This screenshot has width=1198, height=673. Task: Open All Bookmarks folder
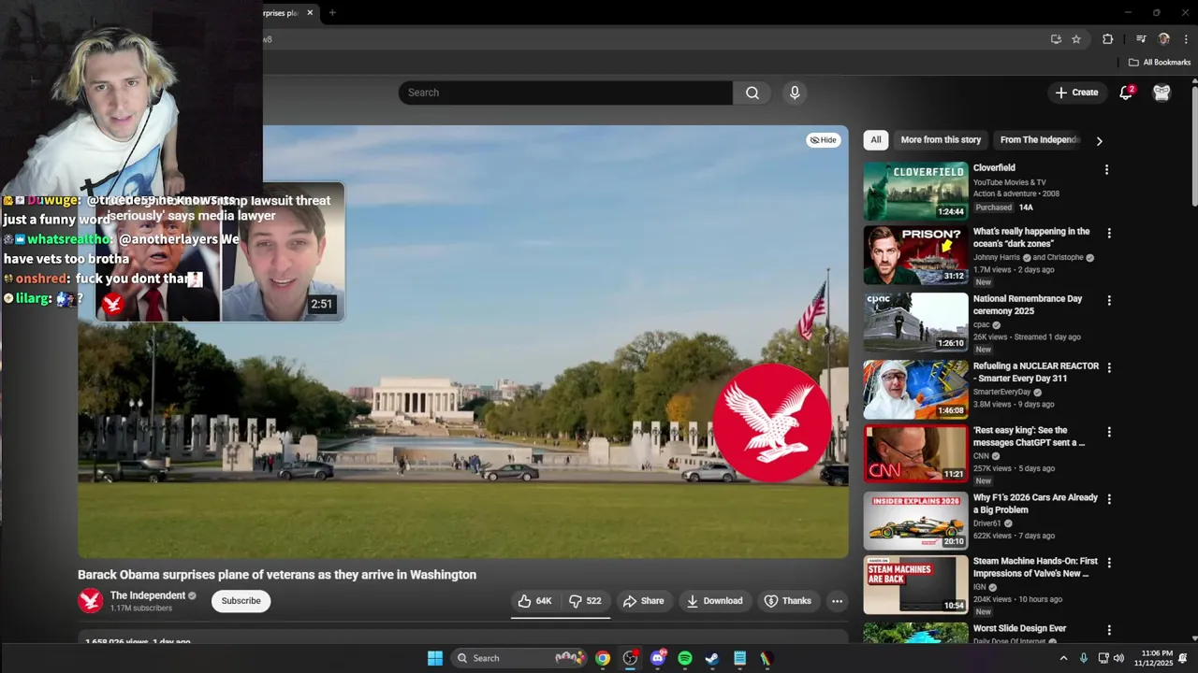1160,63
